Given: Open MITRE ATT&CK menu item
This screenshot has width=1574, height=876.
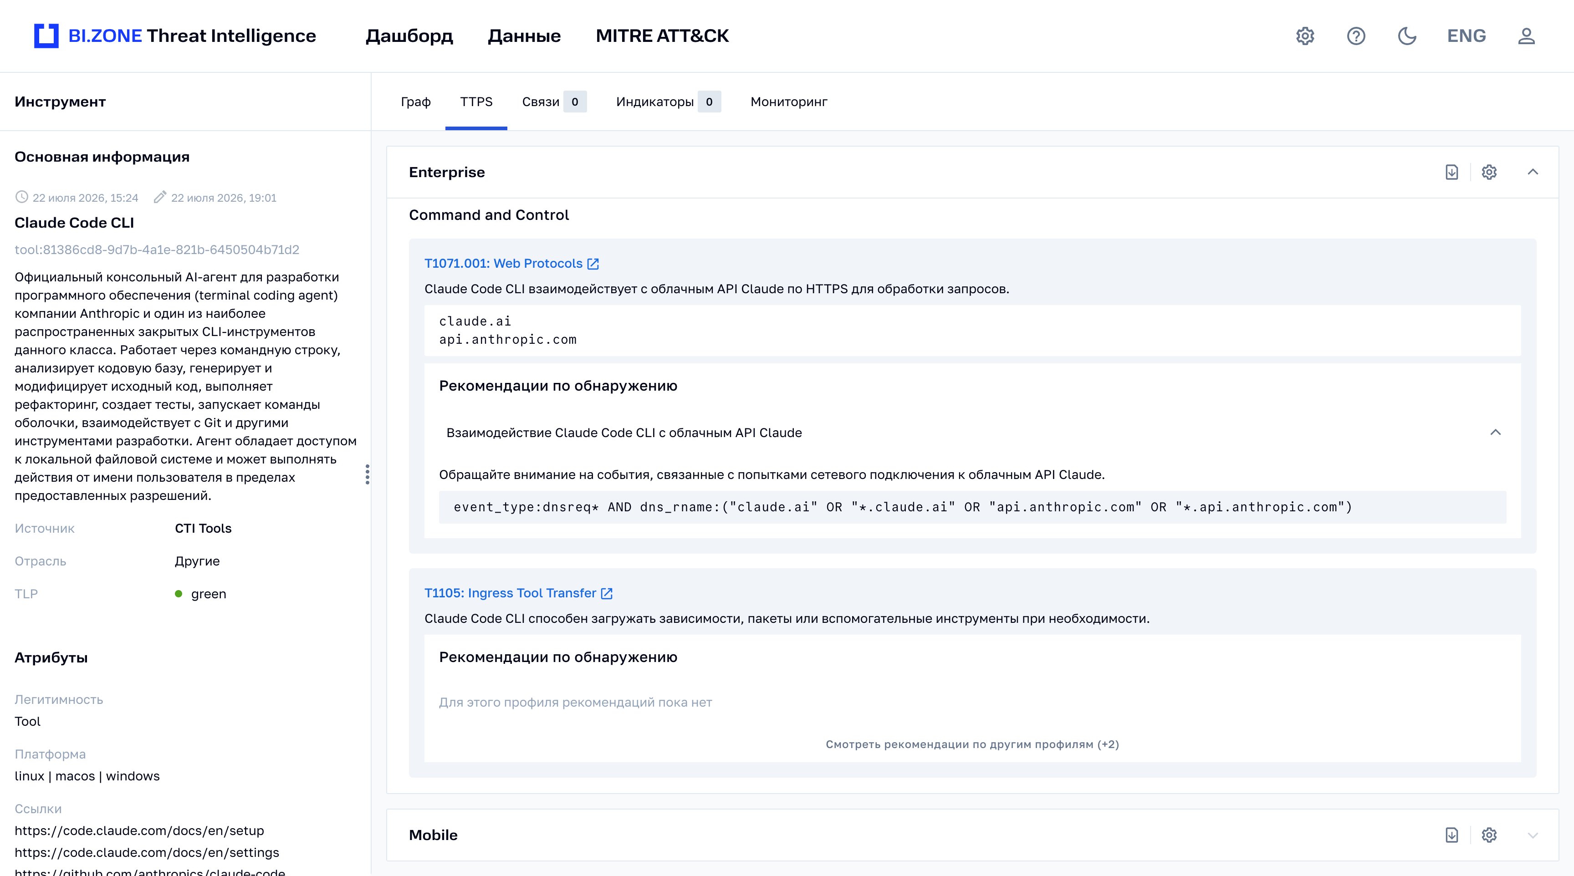Looking at the screenshot, I should pyautogui.click(x=662, y=36).
